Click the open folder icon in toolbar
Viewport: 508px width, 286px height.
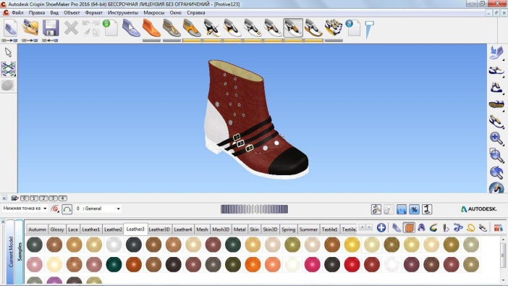[x=30, y=28]
